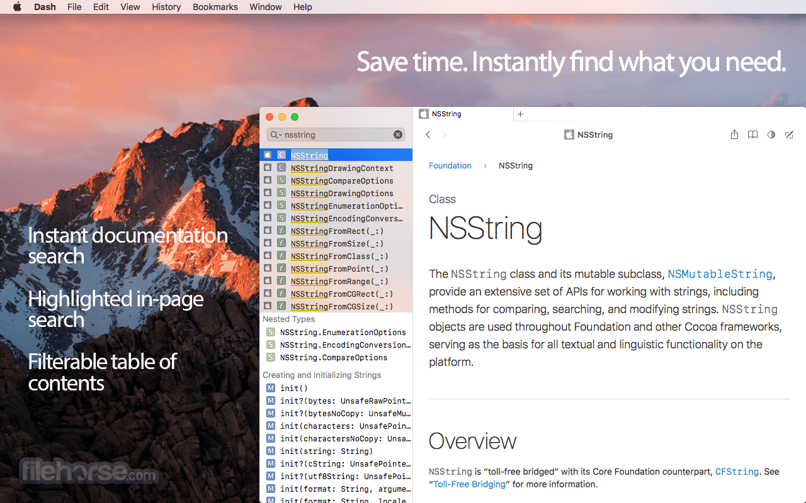Open NSString.EnumerationOptions in contents
The image size is (806, 503).
point(336,332)
